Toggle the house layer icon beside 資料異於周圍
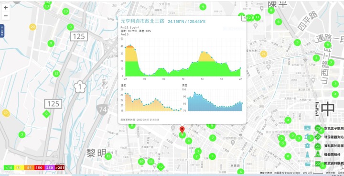This screenshot has height=176, width=344. coord(307,145)
